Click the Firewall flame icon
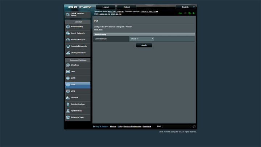 click(x=68, y=98)
